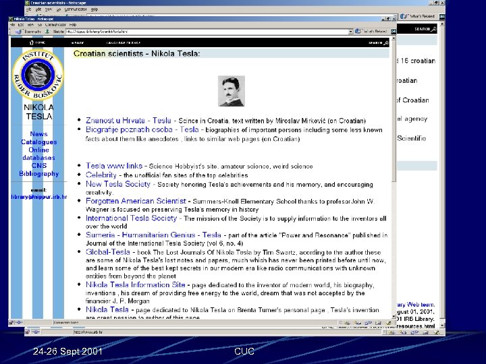Click the 'NIKOLA TESLA' sidebar title text
The image size is (486, 364).
pyautogui.click(x=38, y=112)
